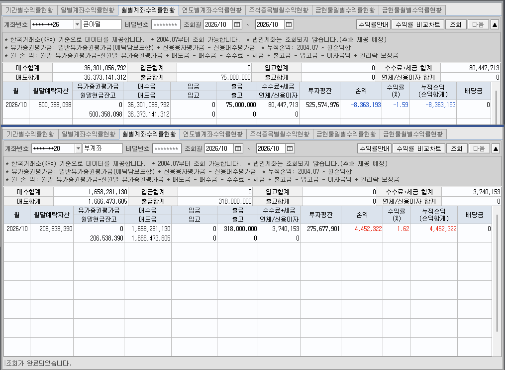The image size is (505, 370).
Task: Expand account number dropdown ending in 26
Action: click(77, 24)
